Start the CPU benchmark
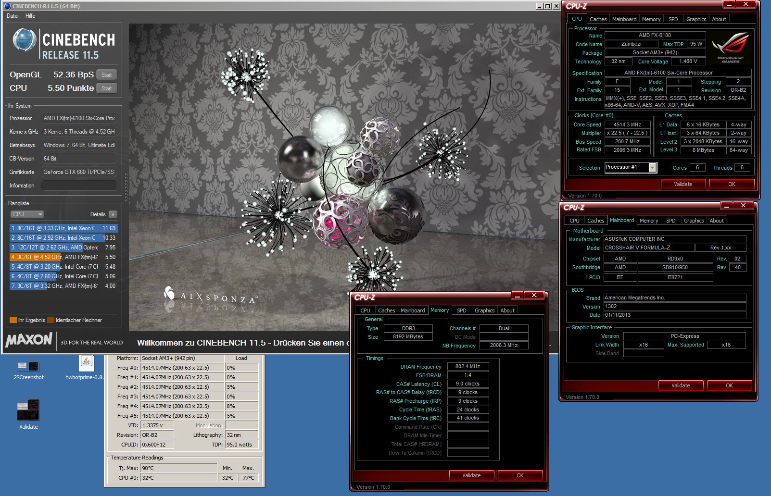This screenshot has height=496, width=771. pos(107,88)
